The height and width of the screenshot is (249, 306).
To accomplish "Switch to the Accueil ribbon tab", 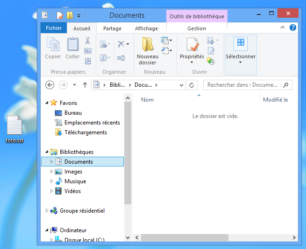I will click(82, 28).
